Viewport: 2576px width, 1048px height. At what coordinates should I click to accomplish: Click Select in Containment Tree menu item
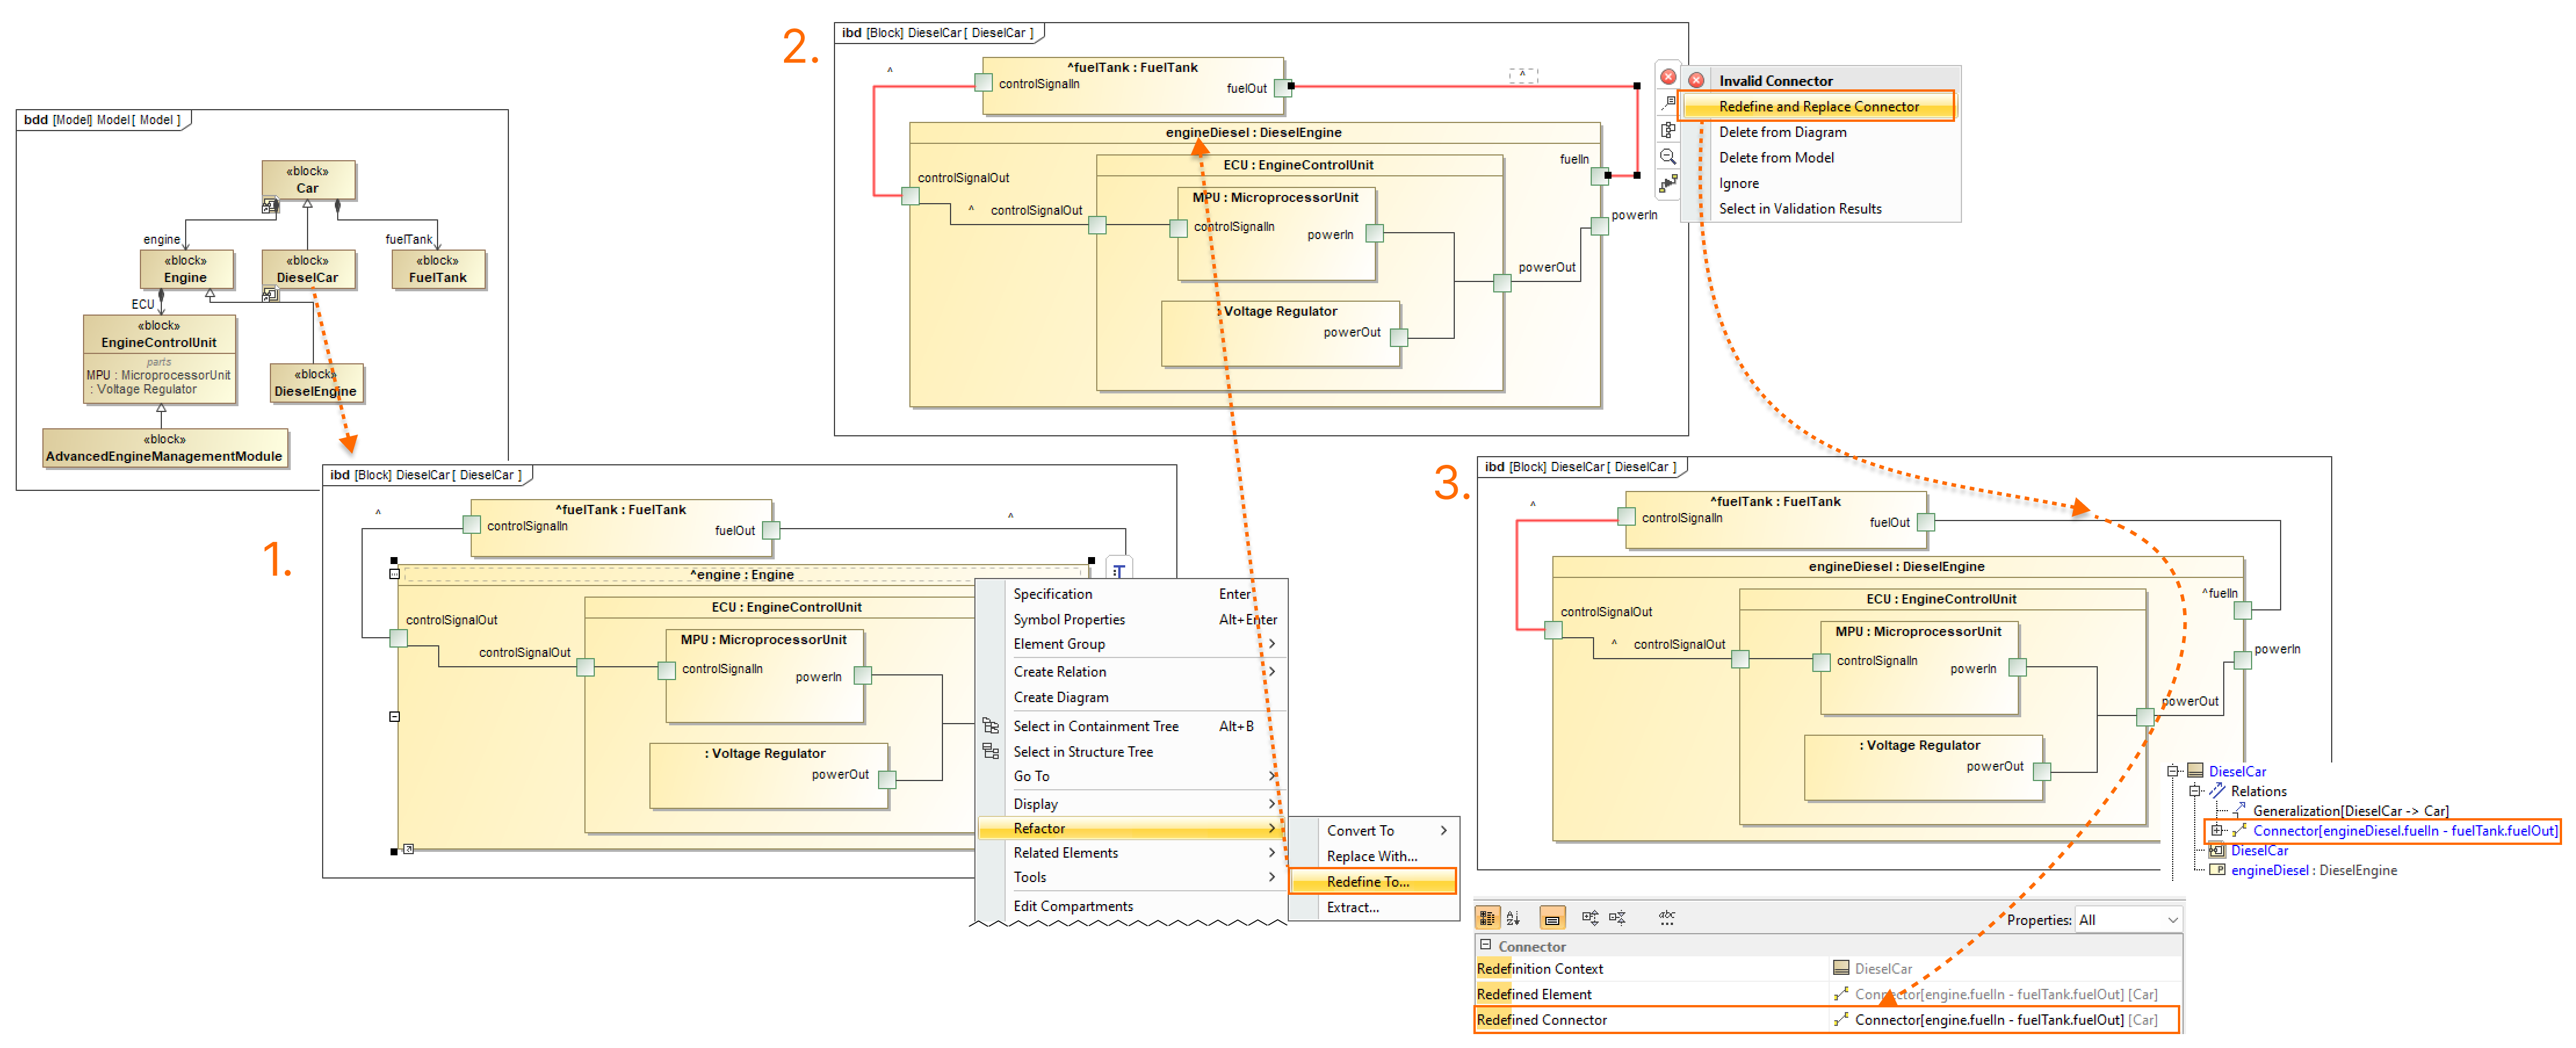tap(1095, 726)
